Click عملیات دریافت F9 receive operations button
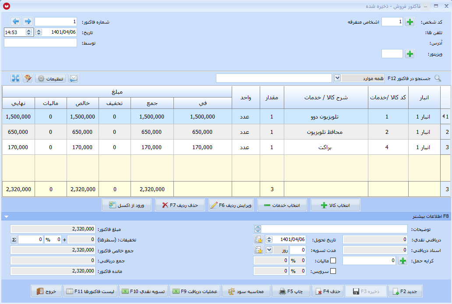 (x=195, y=291)
